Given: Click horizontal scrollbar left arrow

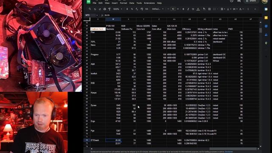Looking at the screenshot, I should click(92, 149).
